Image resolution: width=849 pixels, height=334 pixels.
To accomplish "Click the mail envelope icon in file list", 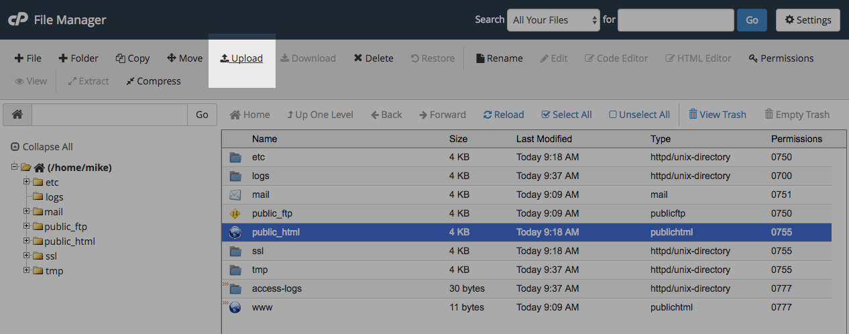I will pyautogui.click(x=235, y=195).
